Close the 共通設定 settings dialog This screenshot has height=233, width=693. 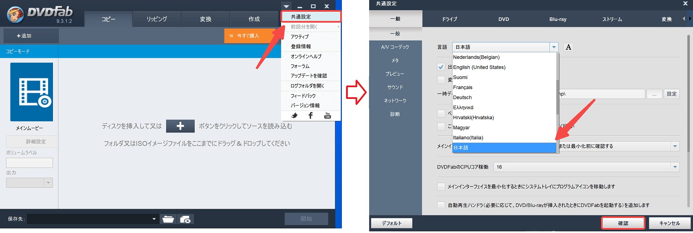tap(685, 4)
